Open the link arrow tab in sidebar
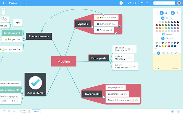This screenshot has width=183, height=114. click(167, 53)
